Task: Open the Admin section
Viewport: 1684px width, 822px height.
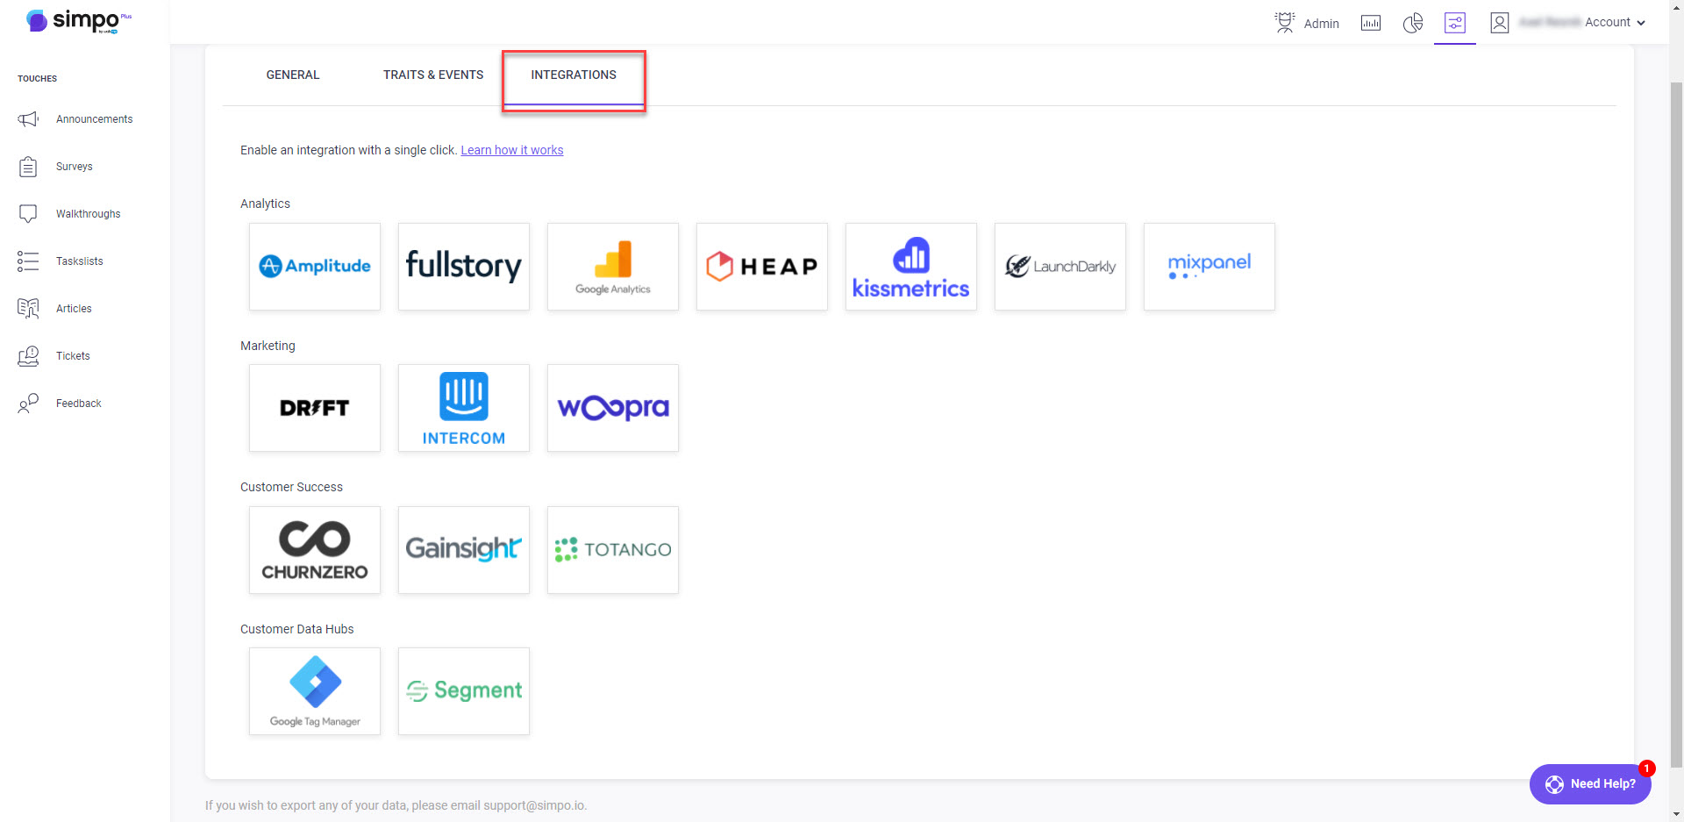Action: (x=1307, y=23)
